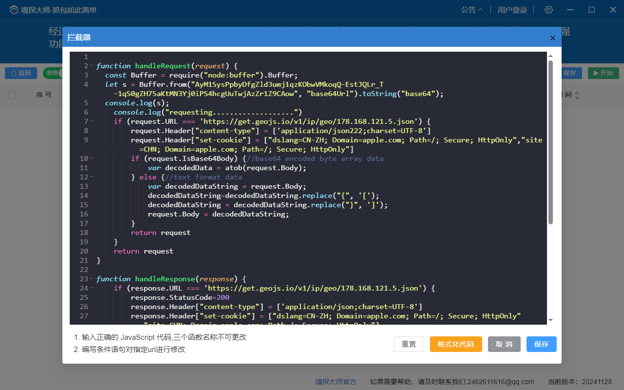
Task: Click the '//base64 encoded byte array data' comment
Action: 315,158
